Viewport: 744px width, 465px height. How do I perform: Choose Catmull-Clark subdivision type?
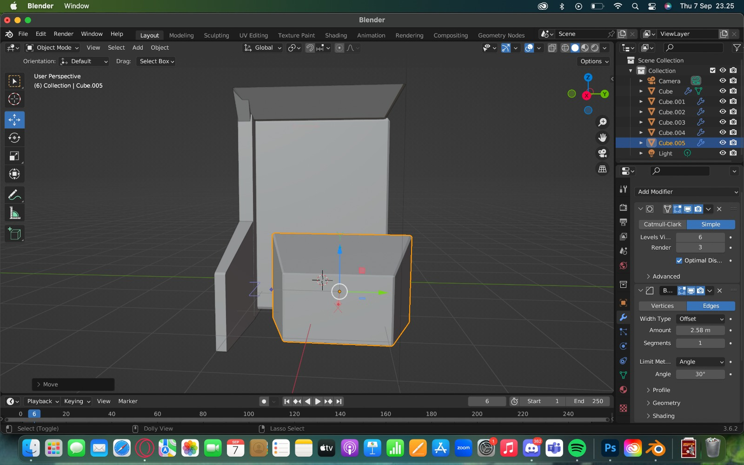point(663,224)
